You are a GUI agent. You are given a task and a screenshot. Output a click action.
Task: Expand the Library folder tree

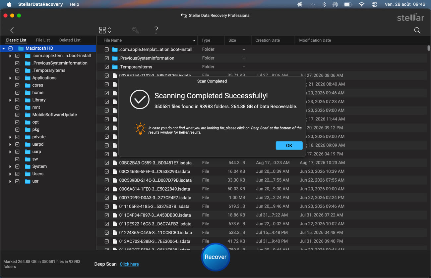[x=10, y=100]
